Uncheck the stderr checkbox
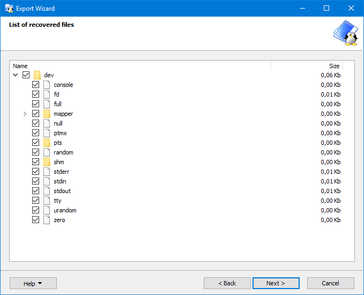This screenshot has width=364, height=295. pos(35,172)
